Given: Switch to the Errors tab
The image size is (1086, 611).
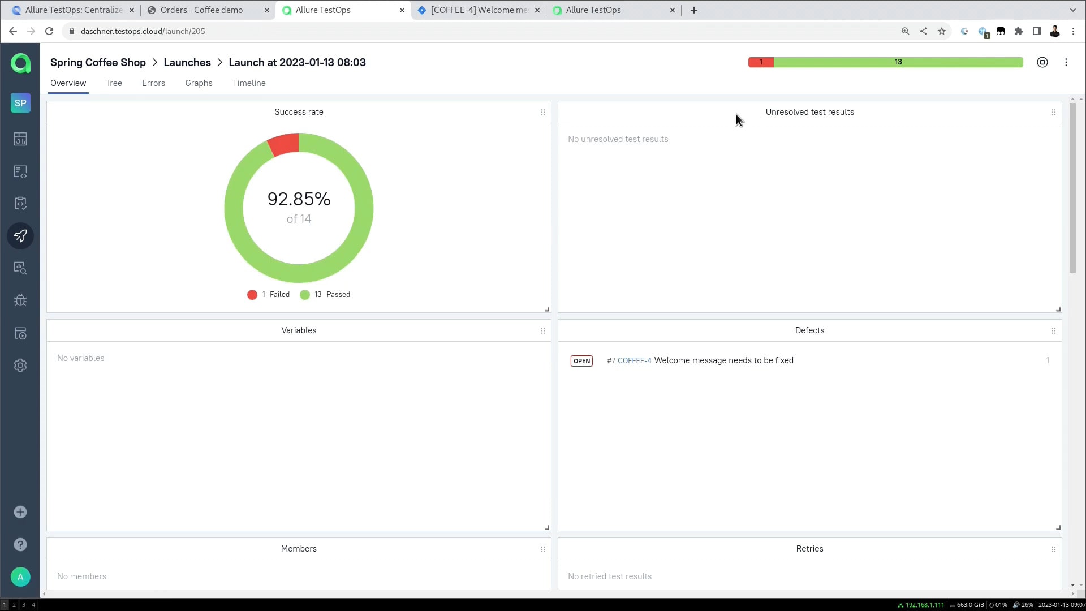Looking at the screenshot, I should tap(153, 83).
